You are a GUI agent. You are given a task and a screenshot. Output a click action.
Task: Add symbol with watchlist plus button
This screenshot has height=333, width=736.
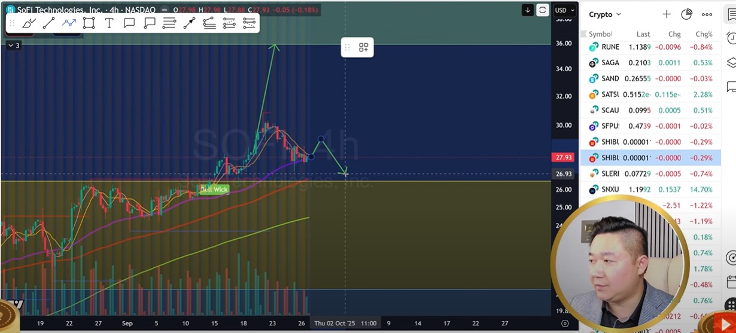click(x=667, y=14)
